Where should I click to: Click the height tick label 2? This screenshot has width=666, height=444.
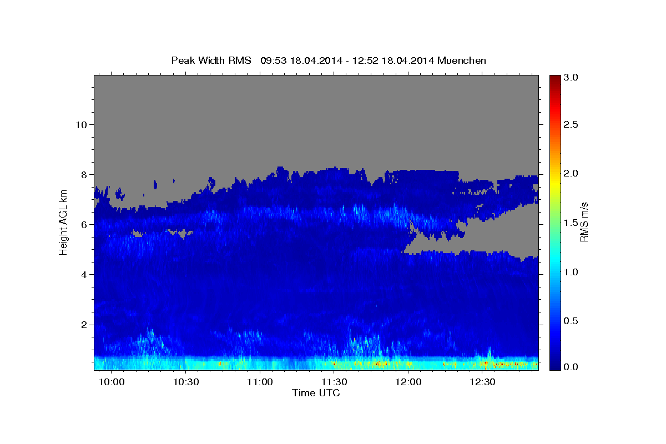85,325
